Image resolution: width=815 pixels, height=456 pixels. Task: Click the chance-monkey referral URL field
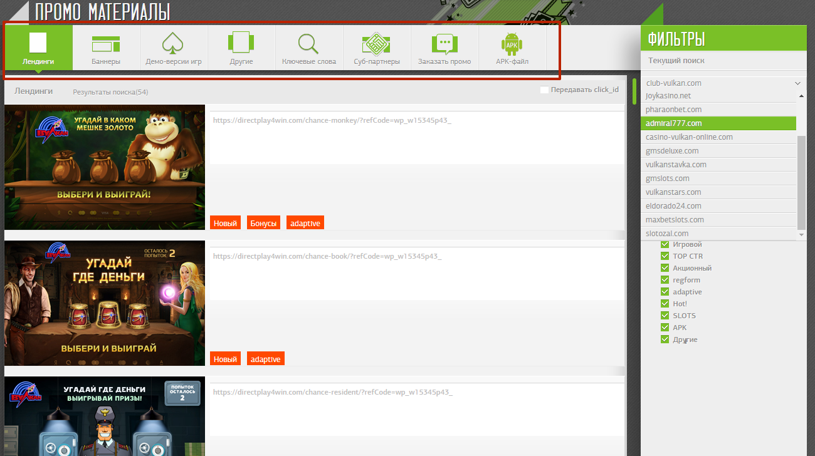click(416, 138)
